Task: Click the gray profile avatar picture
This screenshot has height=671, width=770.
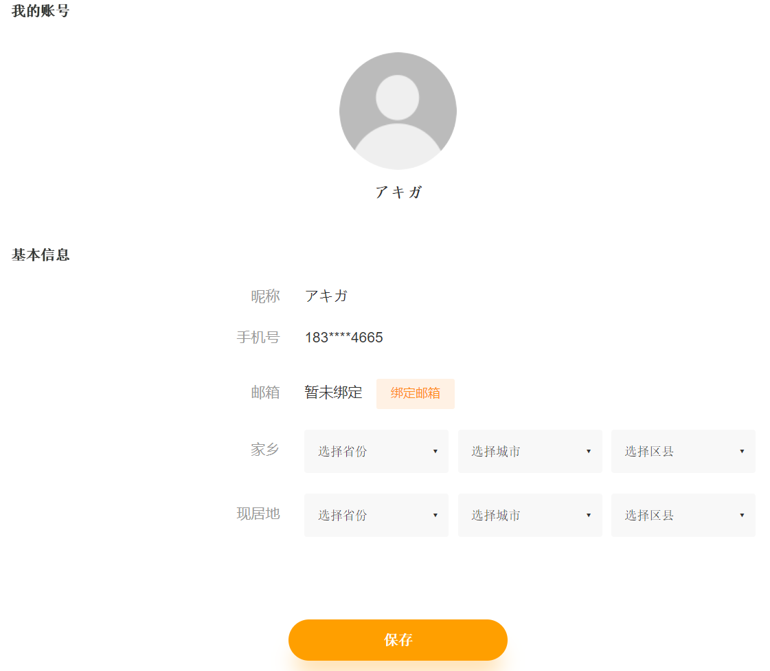Action: point(398,111)
